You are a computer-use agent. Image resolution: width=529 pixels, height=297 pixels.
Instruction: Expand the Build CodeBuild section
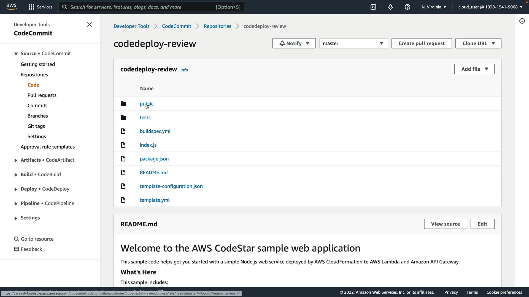16,175
